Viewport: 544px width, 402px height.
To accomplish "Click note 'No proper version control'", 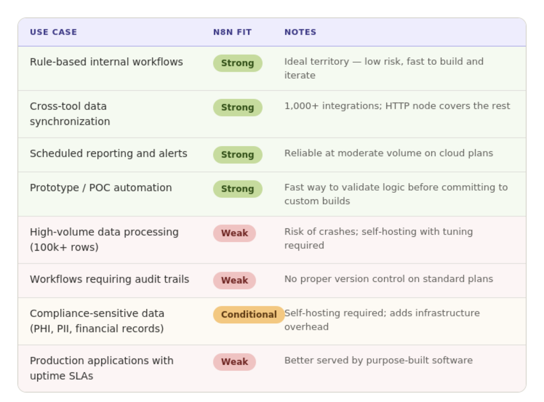I will click(388, 279).
